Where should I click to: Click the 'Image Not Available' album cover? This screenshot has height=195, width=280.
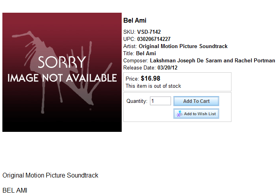click(x=62, y=72)
